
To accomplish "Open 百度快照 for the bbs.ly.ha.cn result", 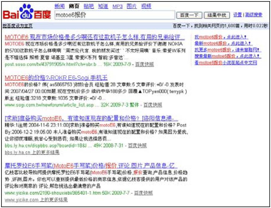I will [x=137, y=146].
